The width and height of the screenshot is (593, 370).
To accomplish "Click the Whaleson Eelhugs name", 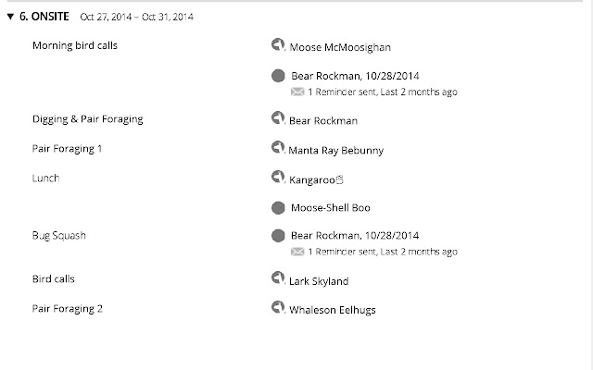I will 333,310.
